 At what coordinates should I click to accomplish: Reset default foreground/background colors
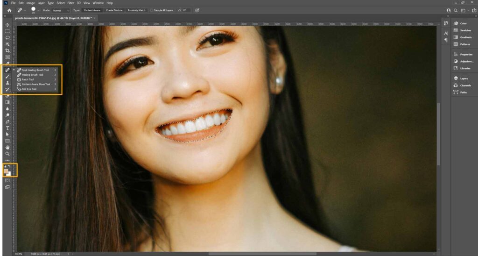click(5, 167)
